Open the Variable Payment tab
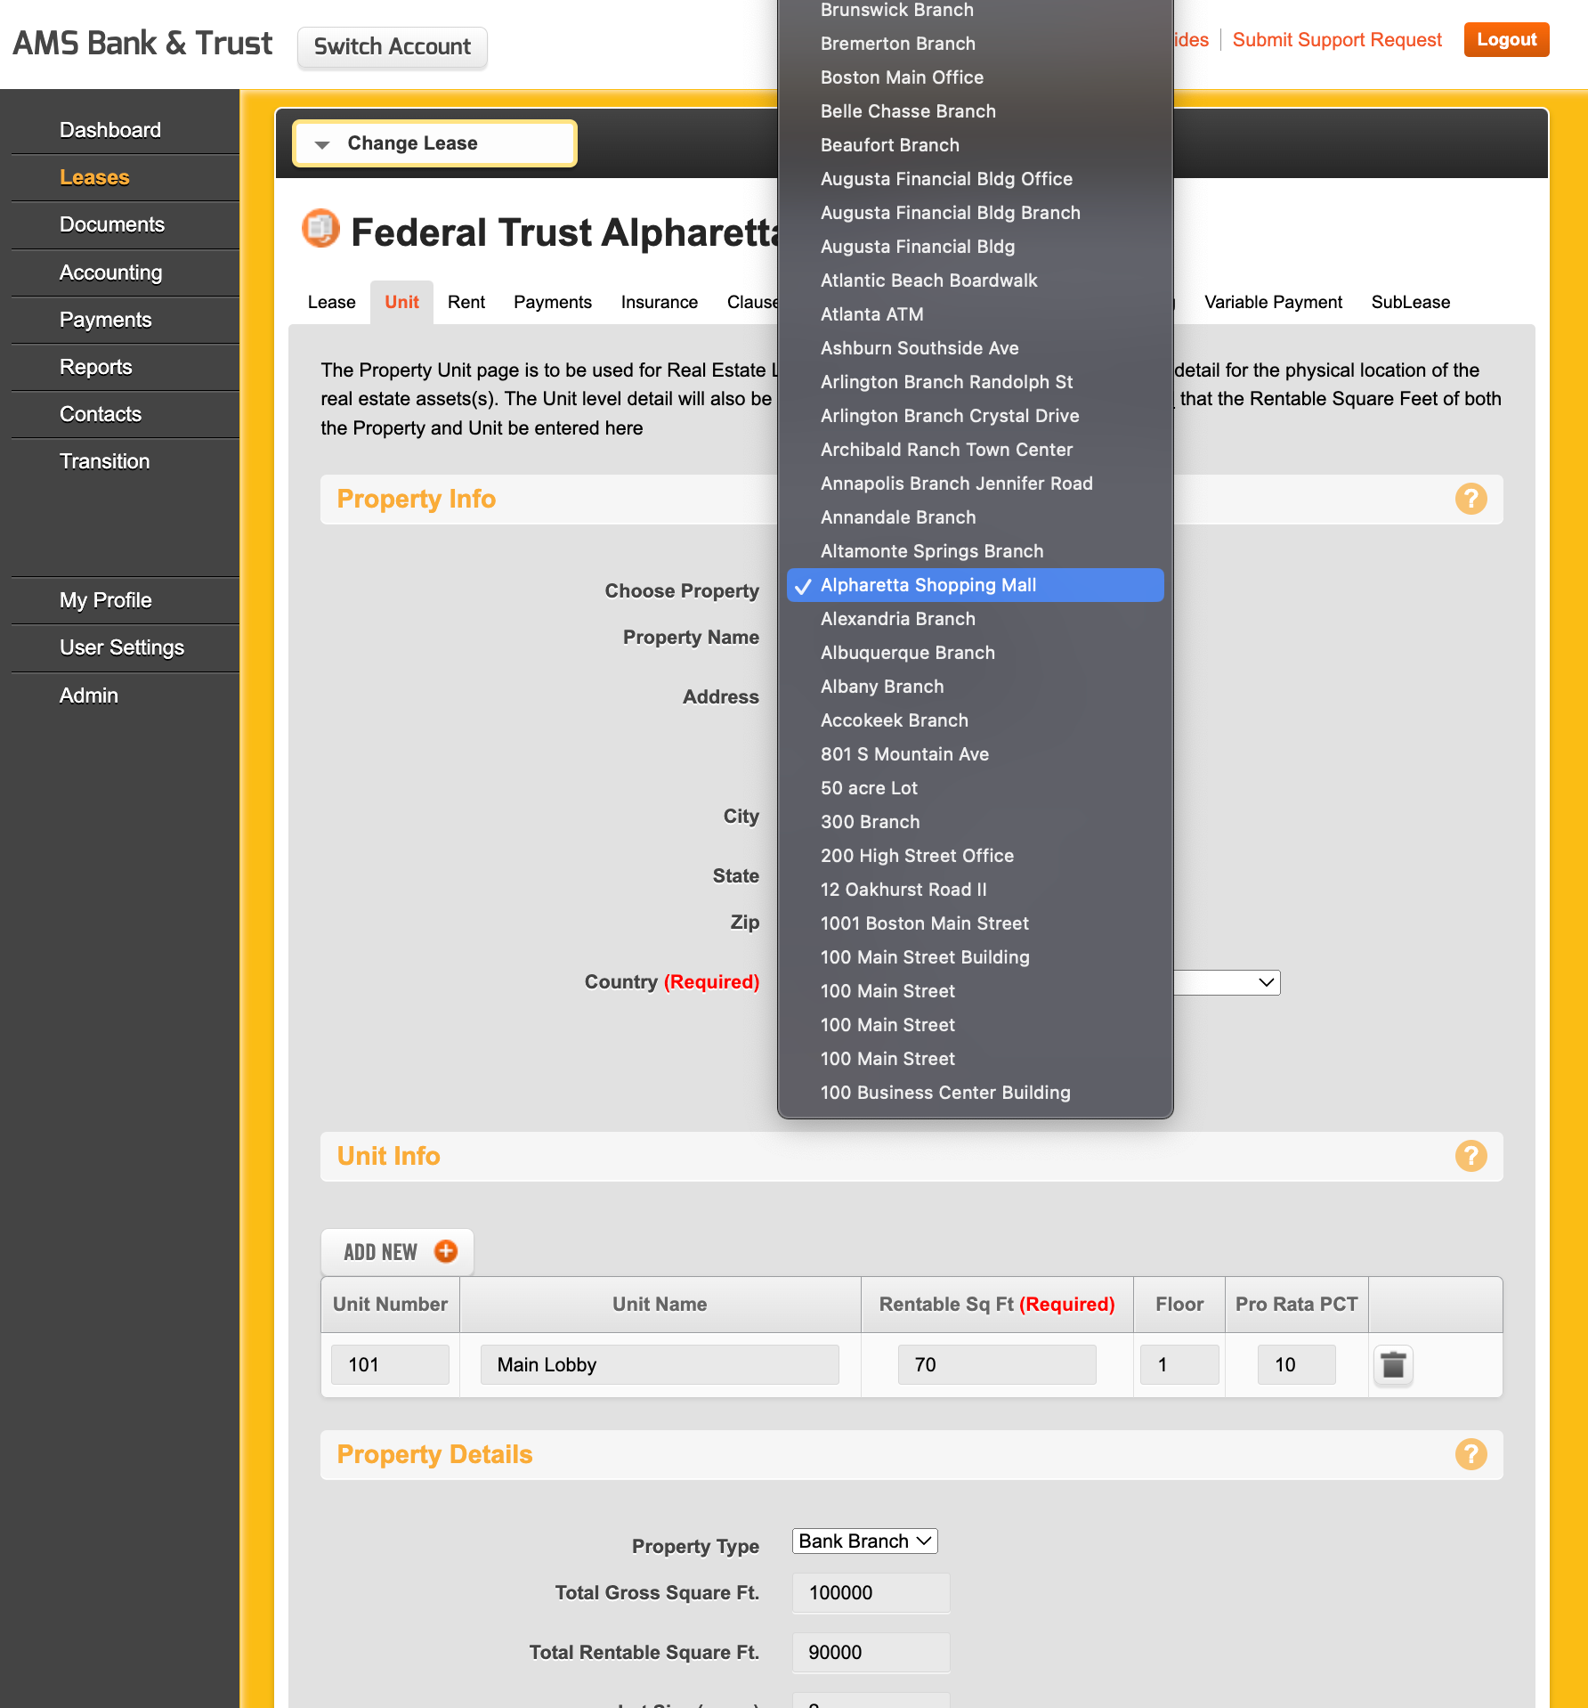Image resolution: width=1588 pixels, height=1708 pixels. 1273,302
